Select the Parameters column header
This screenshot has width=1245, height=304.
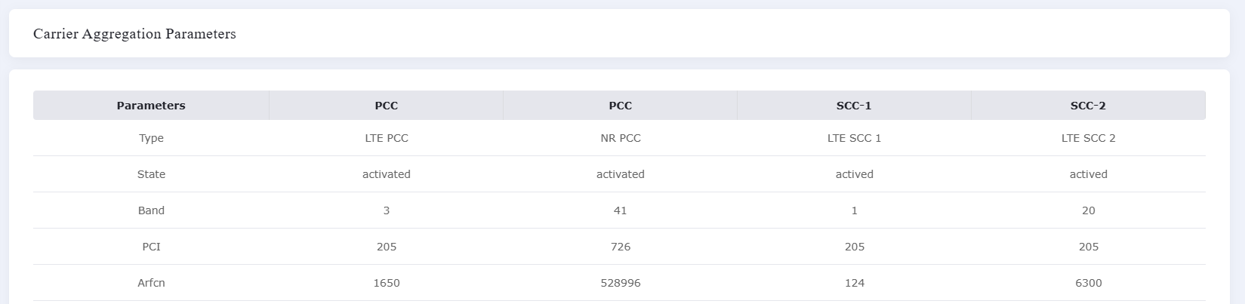click(151, 106)
